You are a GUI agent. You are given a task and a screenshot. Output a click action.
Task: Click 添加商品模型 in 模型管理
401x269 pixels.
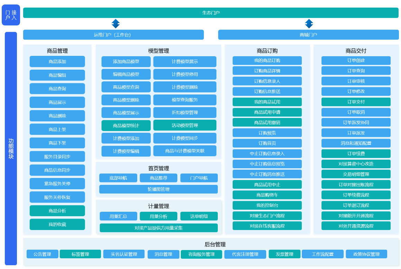(x=126, y=62)
